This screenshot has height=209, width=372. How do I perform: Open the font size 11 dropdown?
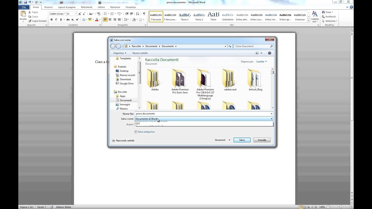(x=76, y=14)
